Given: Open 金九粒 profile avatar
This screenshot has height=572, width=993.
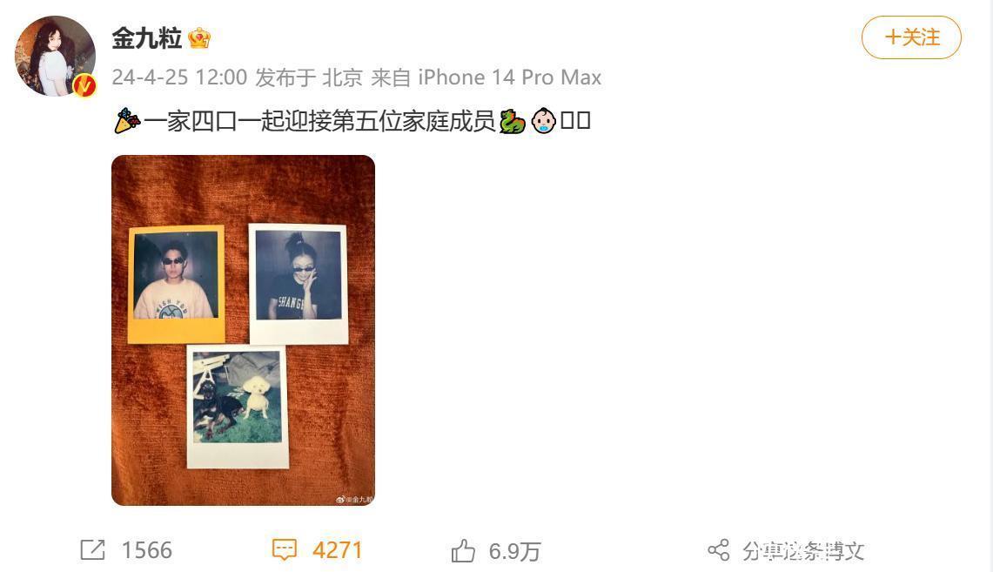Looking at the screenshot, I should tap(55, 56).
